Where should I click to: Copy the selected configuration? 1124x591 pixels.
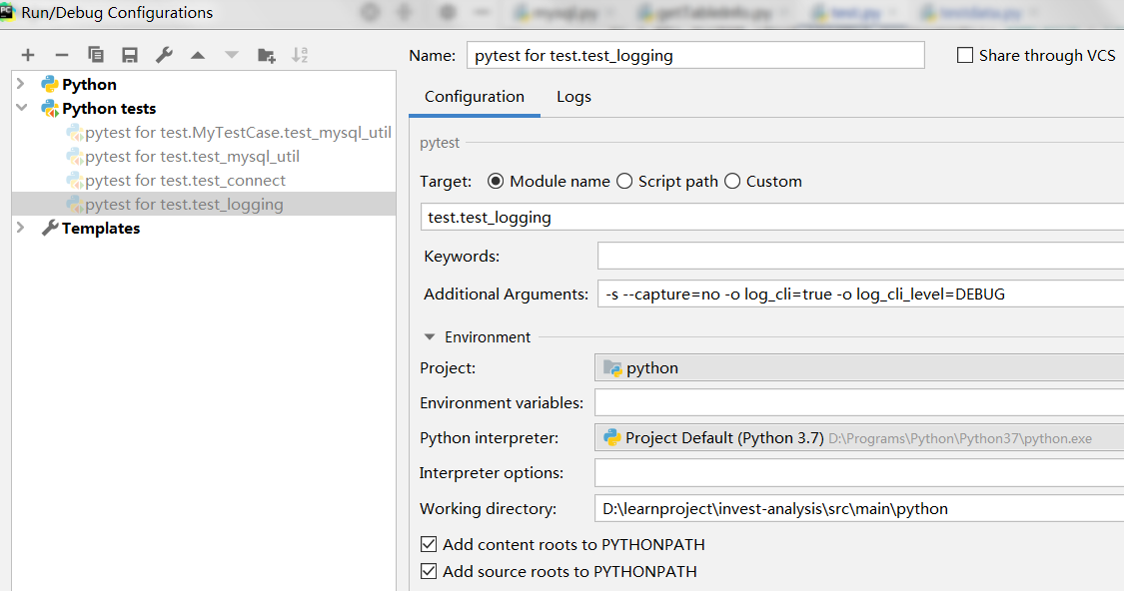click(95, 55)
